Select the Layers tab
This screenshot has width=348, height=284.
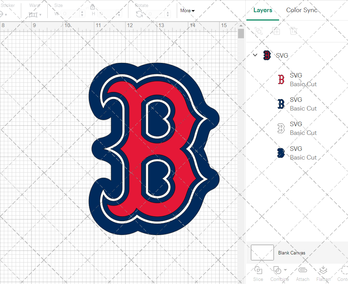coord(263,10)
